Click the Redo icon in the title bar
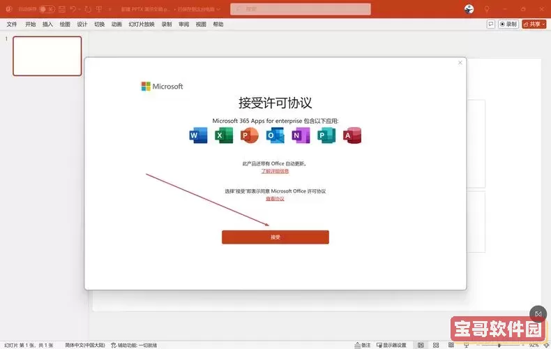This screenshot has height=349, width=551. tap(88, 9)
